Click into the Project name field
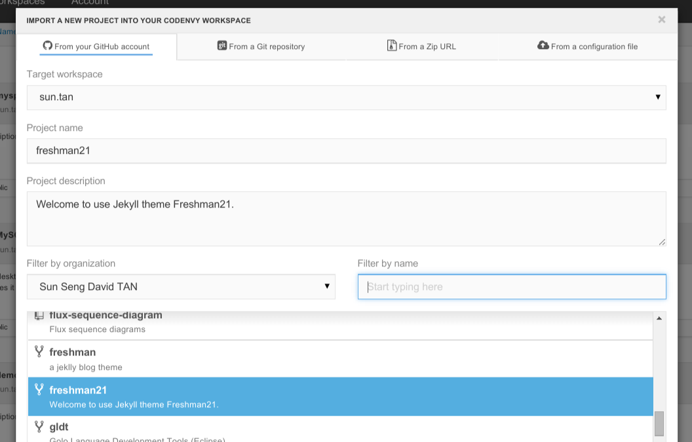The width and height of the screenshot is (692, 442). [x=347, y=151]
